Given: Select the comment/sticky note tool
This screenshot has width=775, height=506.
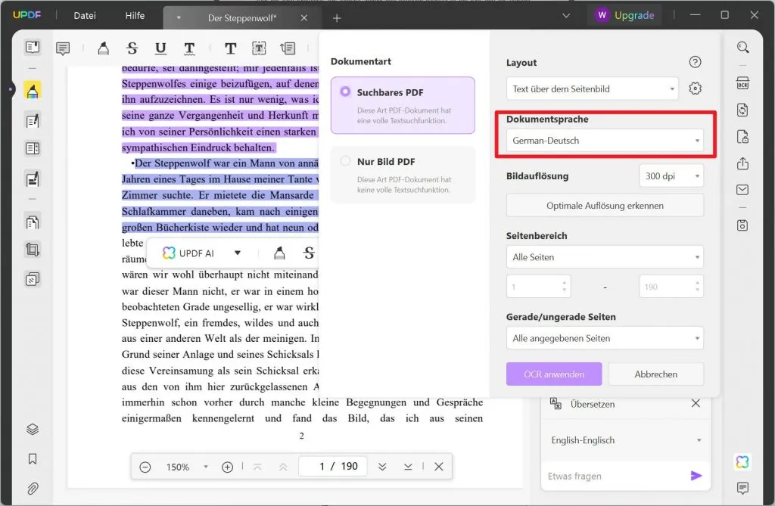Looking at the screenshot, I should (63, 48).
